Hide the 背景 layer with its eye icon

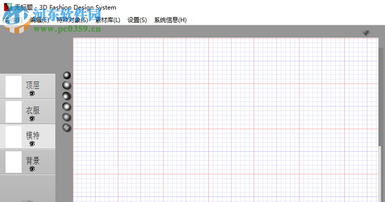tap(32, 169)
